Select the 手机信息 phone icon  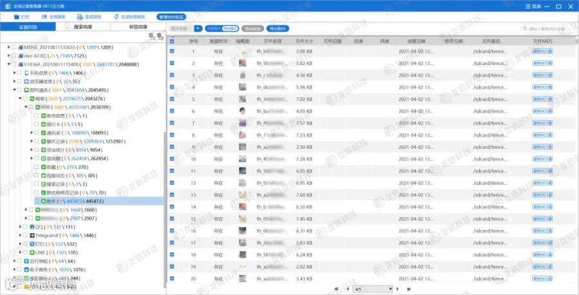(26, 73)
